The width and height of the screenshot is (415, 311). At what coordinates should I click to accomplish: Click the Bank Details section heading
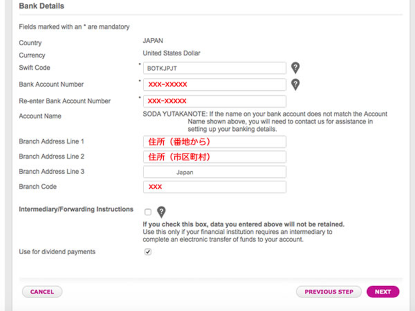(42, 6)
